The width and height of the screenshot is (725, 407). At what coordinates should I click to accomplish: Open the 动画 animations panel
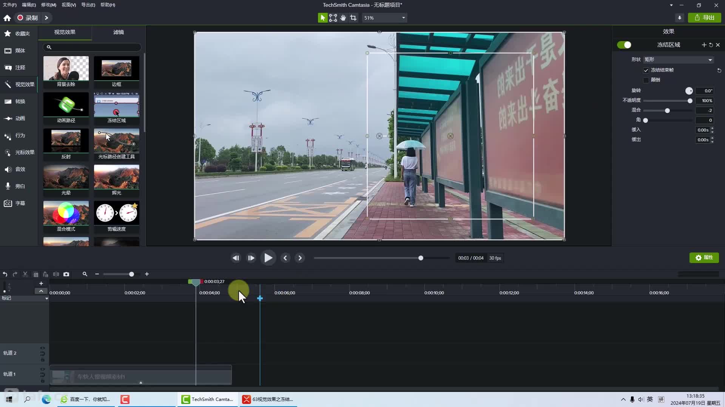19,118
